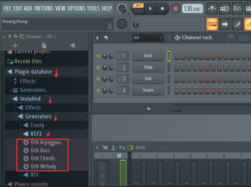Viewport: 251px width, 187px height.
Task: Open the PATTERNS menu
Action: tap(44, 9)
